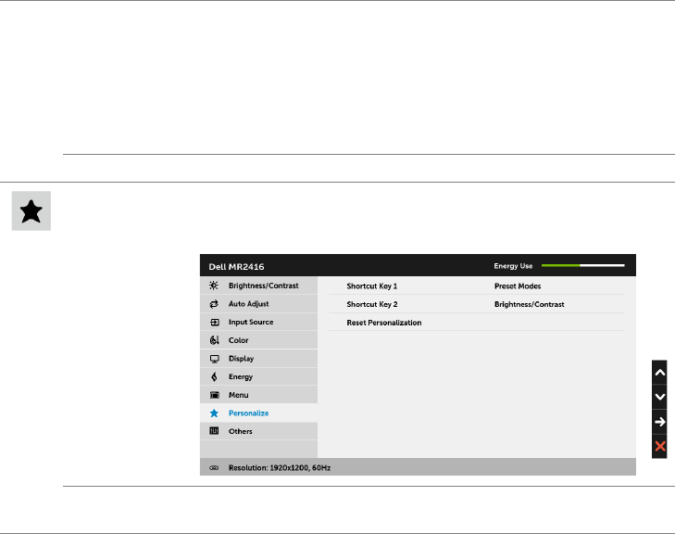Screen dimensions: 675x534
Task: Open the Others menu entry
Action: click(258, 431)
